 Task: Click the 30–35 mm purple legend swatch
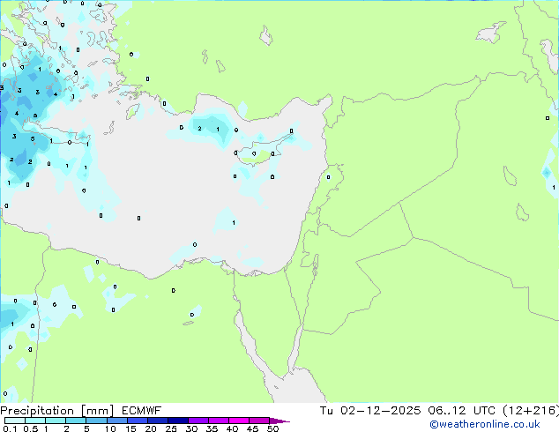pos(198,421)
